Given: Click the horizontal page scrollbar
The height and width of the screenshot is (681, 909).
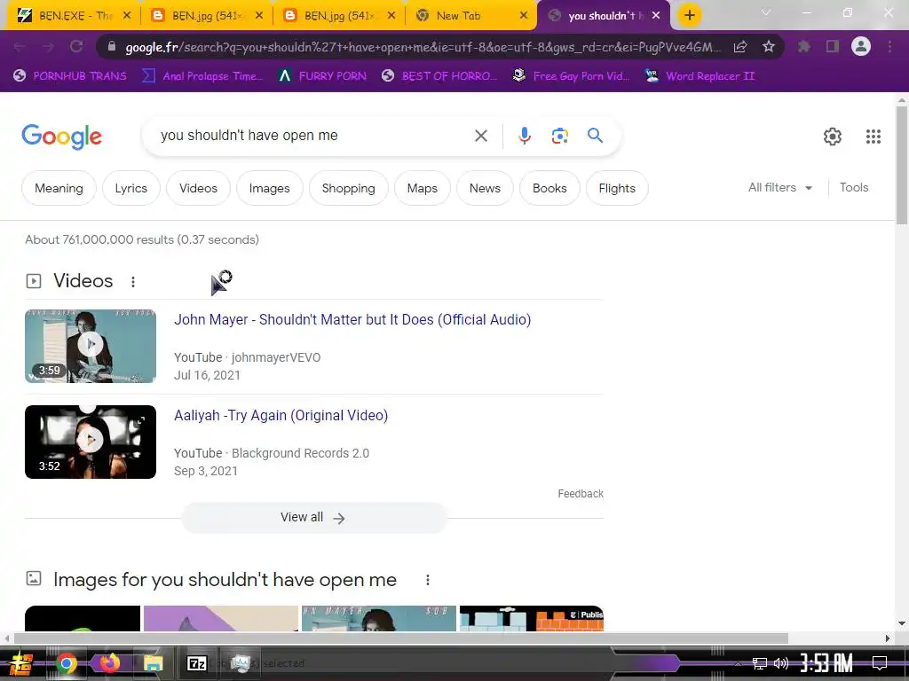Looking at the screenshot, I should pyautogui.click(x=400, y=638).
